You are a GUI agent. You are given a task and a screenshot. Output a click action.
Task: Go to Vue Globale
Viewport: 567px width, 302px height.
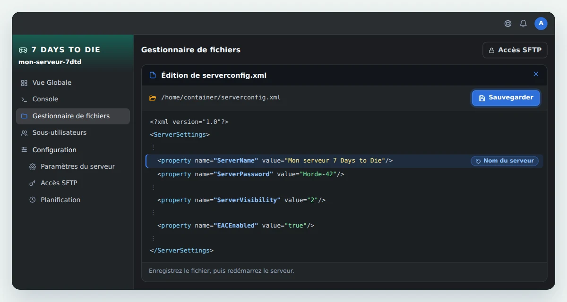click(73, 83)
